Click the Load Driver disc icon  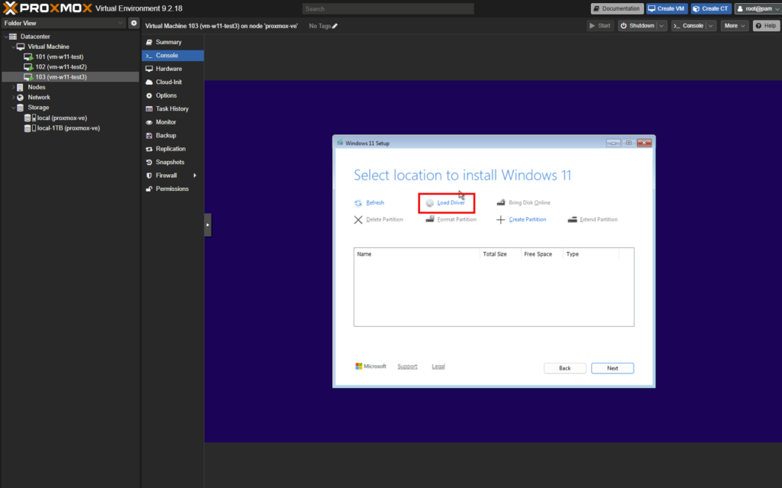[x=429, y=203]
